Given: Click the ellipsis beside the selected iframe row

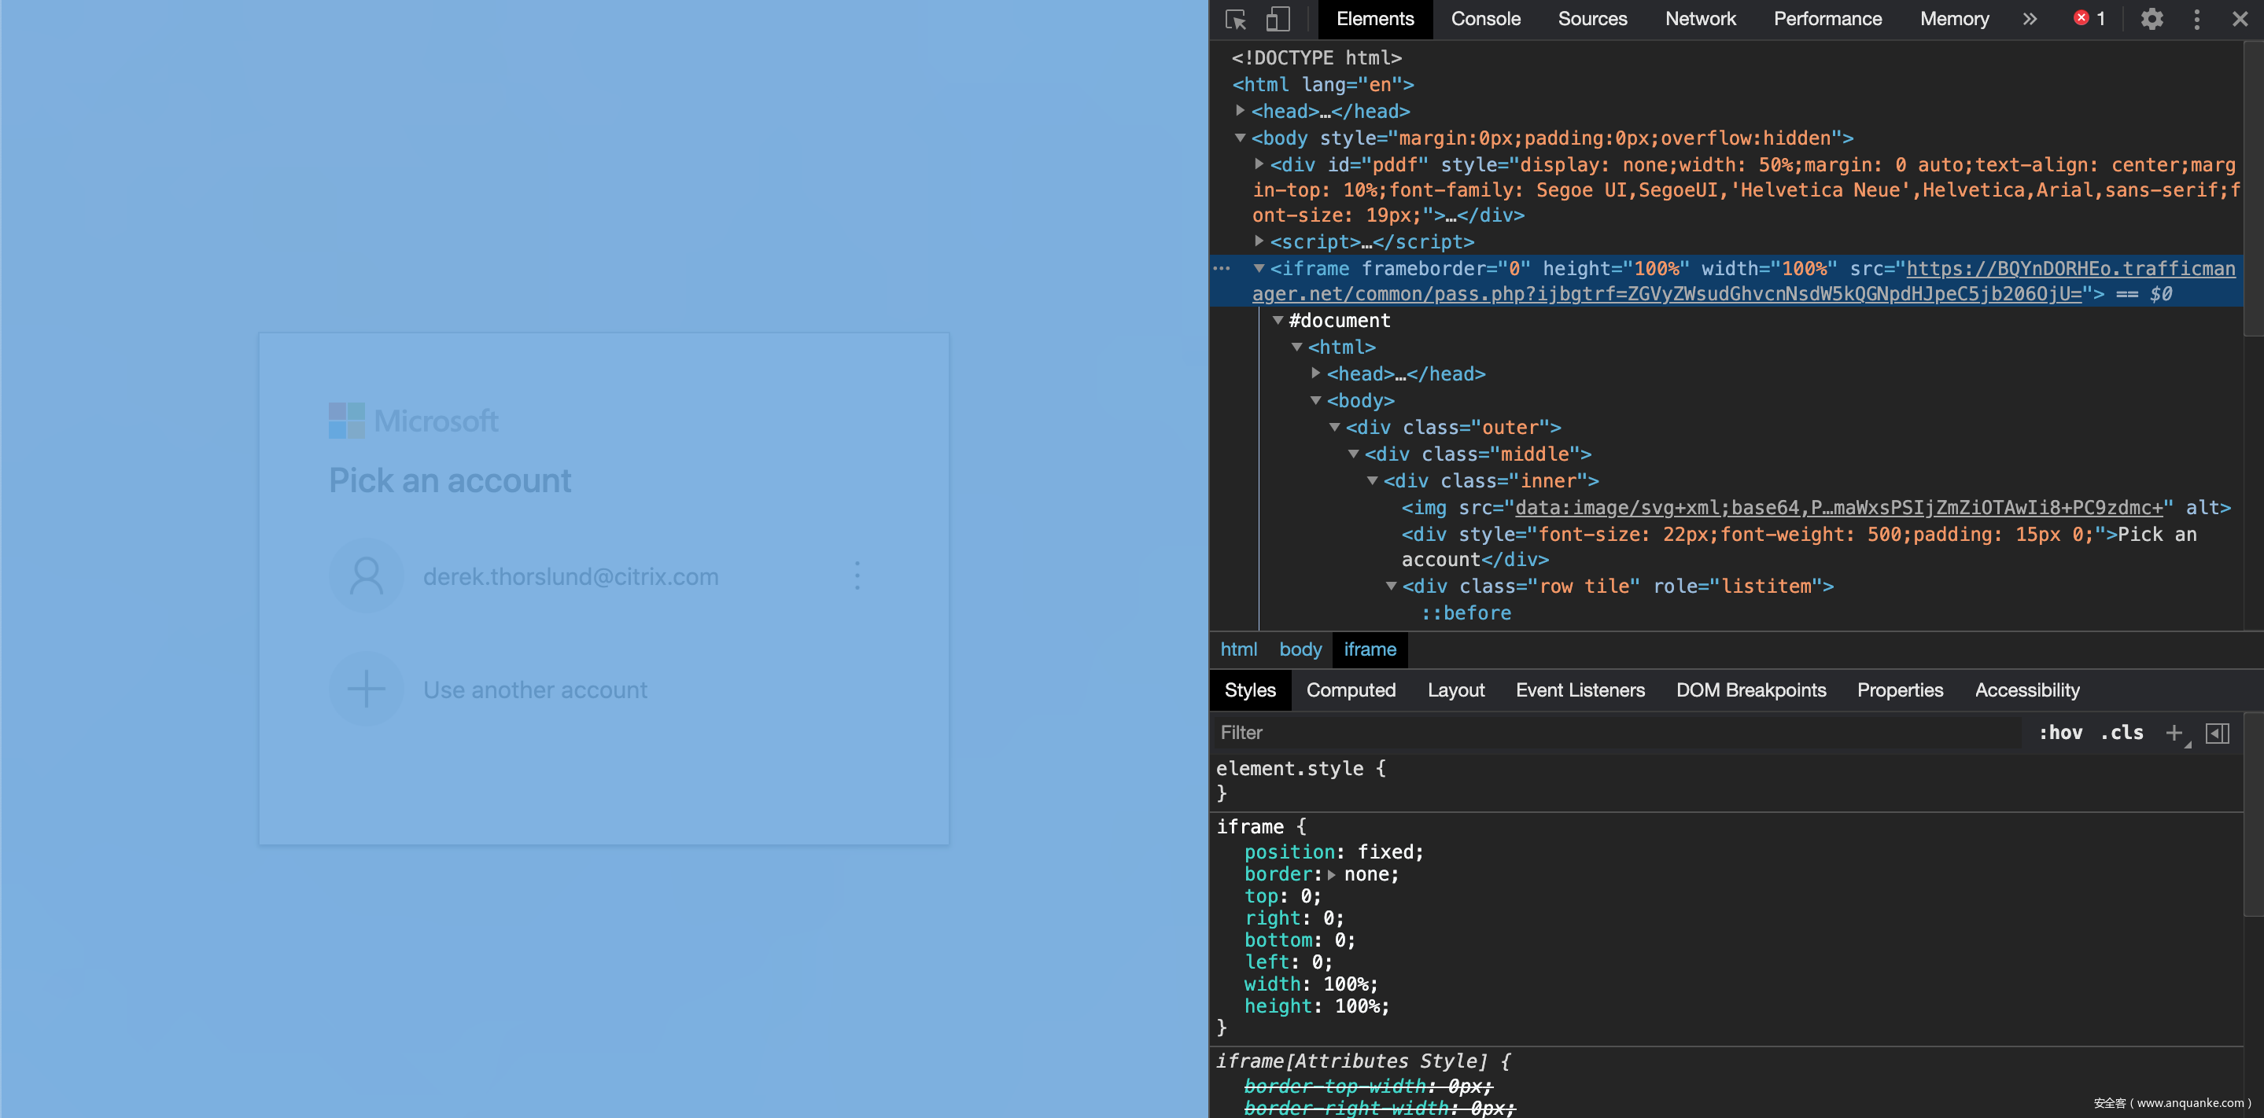Looking at the screenshot, I should pyautogui.click(x=1222, y=269).
